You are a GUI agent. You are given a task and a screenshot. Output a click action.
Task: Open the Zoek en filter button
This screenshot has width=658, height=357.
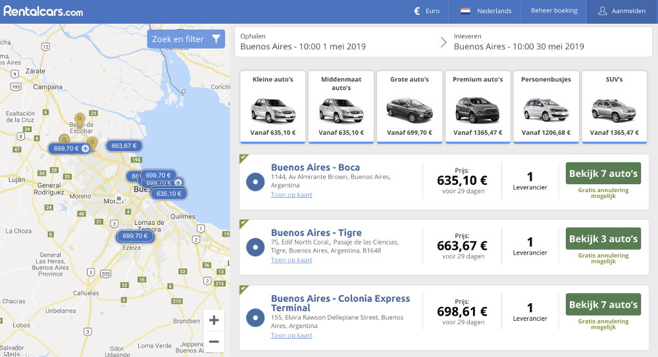click(x=186, y=39)
